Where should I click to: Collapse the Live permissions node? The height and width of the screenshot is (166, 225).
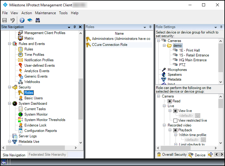(x=164, y=106)
